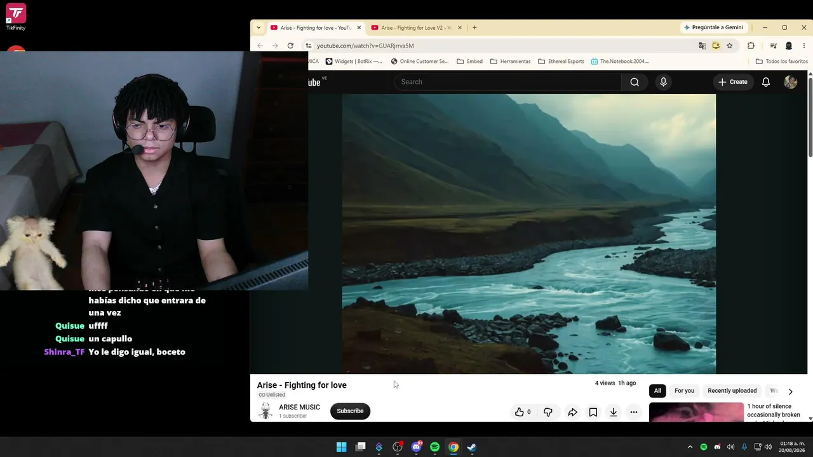Bookmark this page with the star icon

click(x=730, y=46)
